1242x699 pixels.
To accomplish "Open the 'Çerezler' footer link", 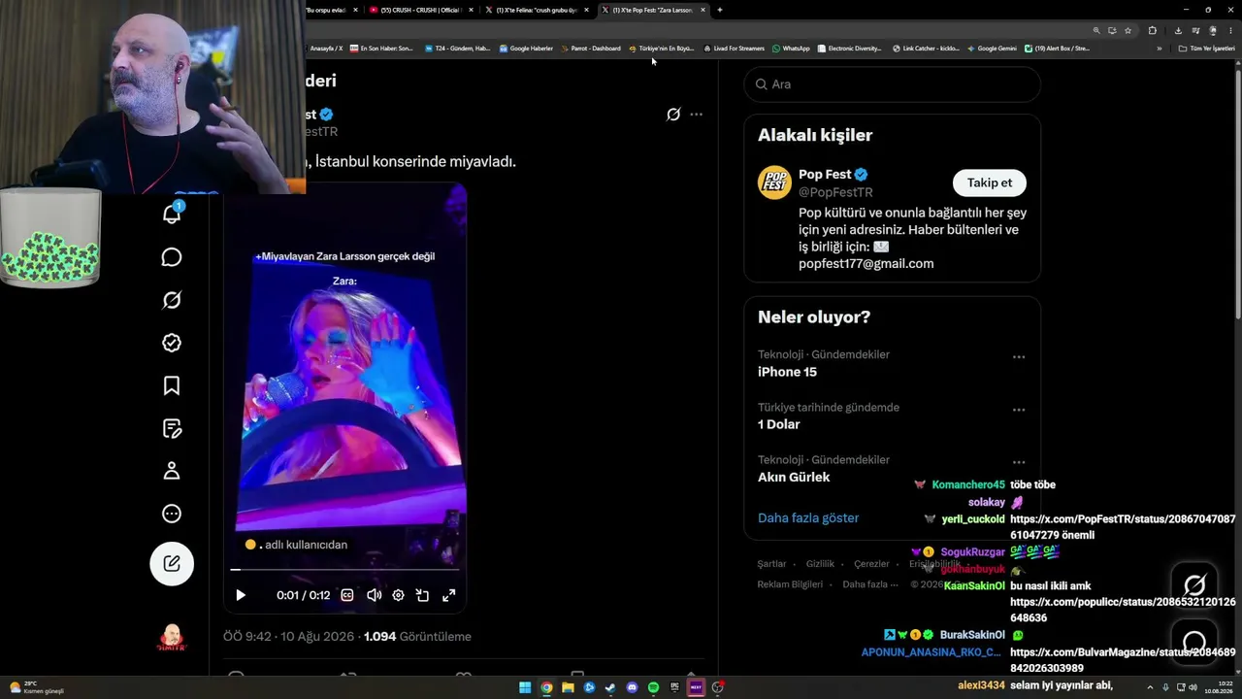I will pyautogui.click(x=871, y=564).
